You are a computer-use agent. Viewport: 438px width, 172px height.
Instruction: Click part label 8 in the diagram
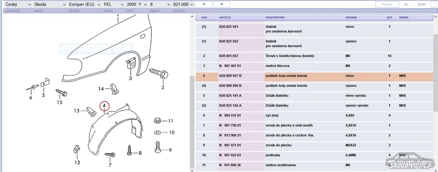(x=140, y=153)
